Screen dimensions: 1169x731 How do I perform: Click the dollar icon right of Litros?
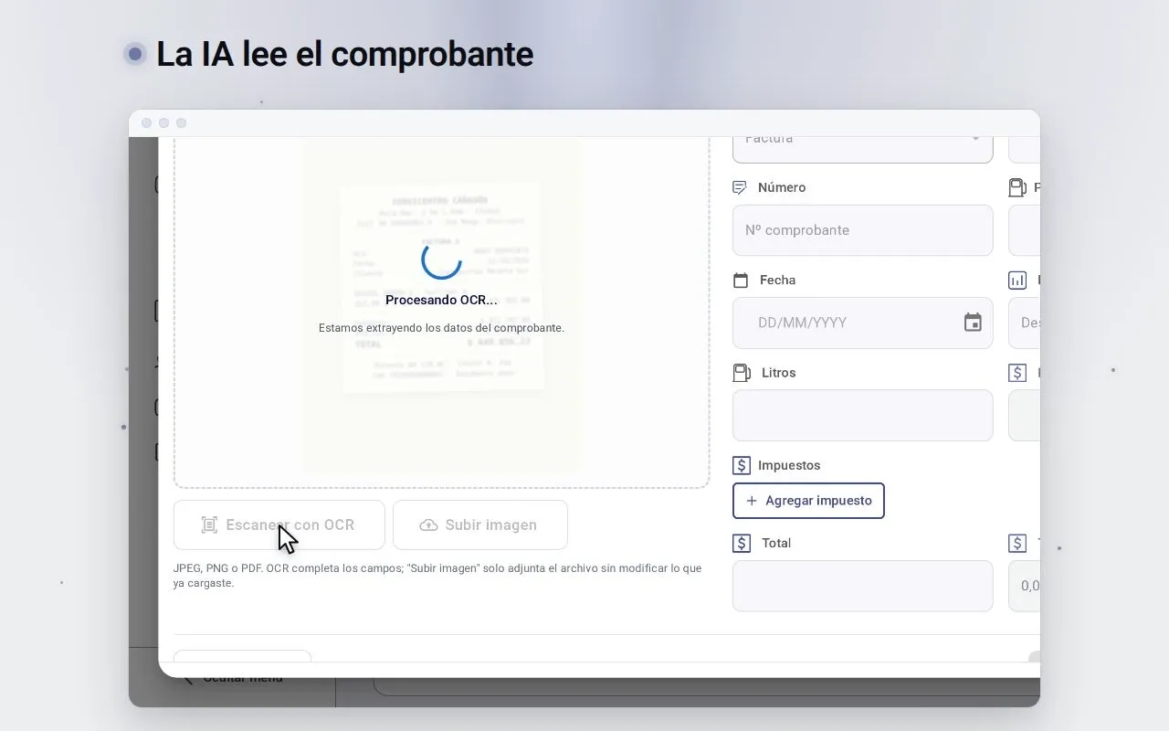1017,373
